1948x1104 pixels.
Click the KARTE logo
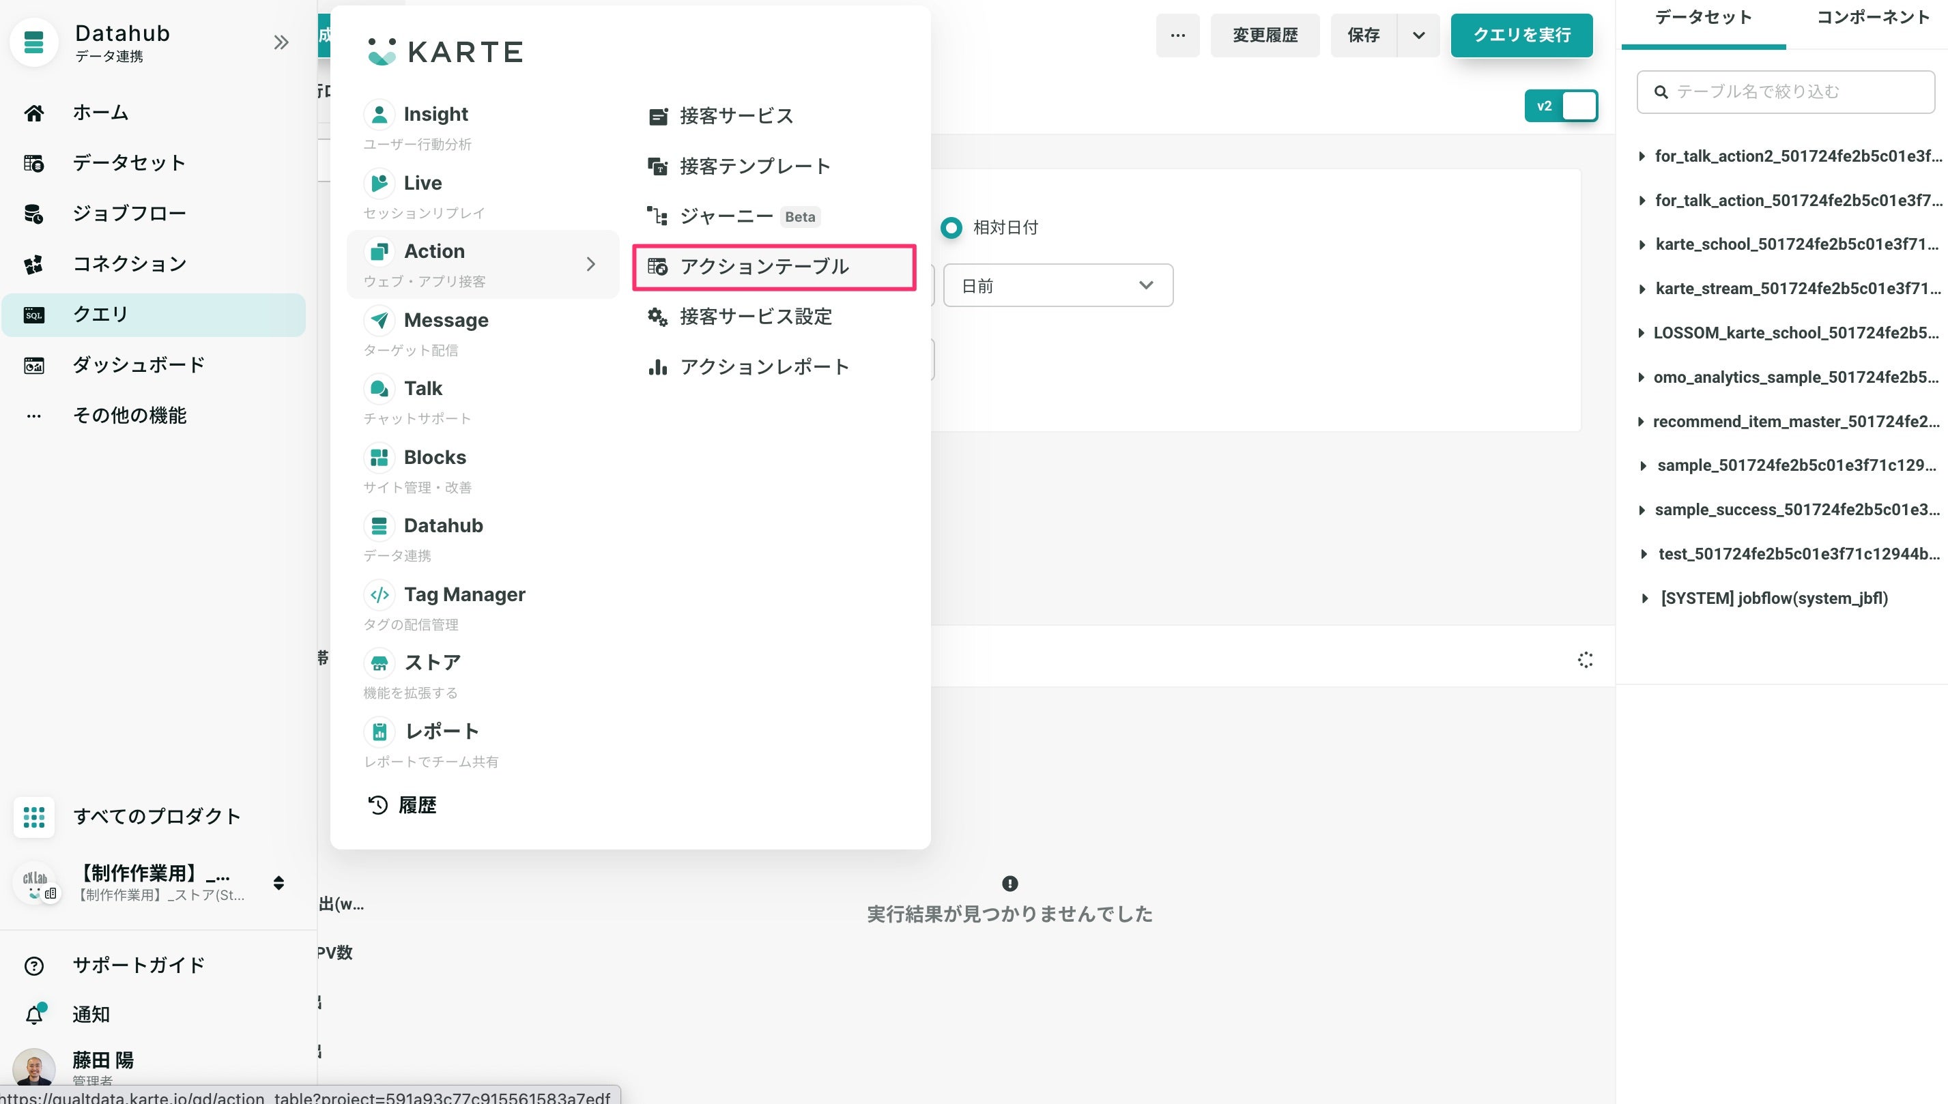(x=445, y=52)
